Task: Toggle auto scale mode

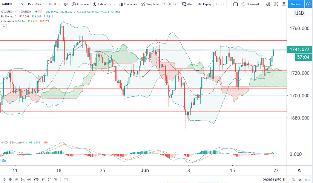Action: [x=307, y=180]
